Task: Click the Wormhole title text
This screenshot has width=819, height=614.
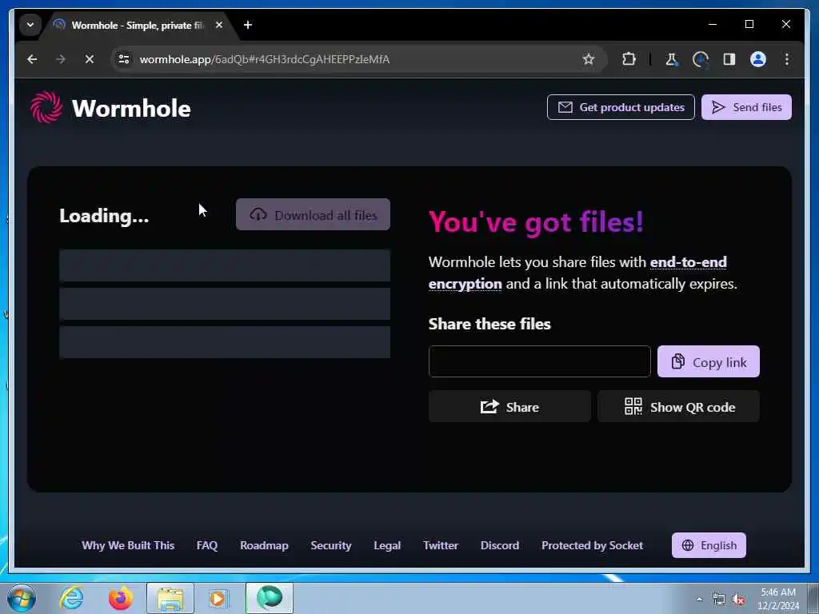Action: point(131,109)
